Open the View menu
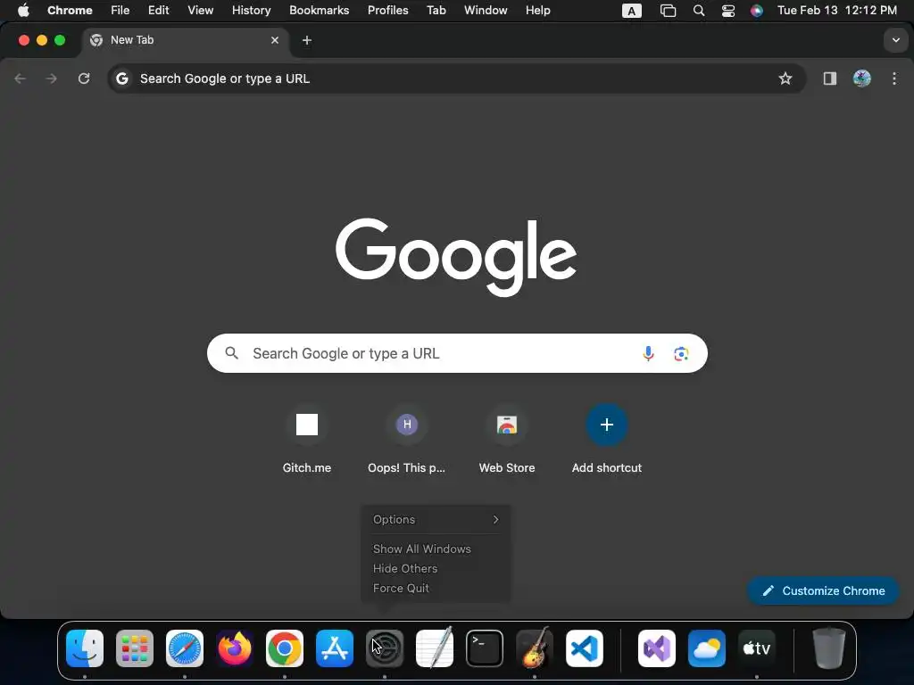The height and width of the screenshot is (685, 914). click(x=201, y=11)
